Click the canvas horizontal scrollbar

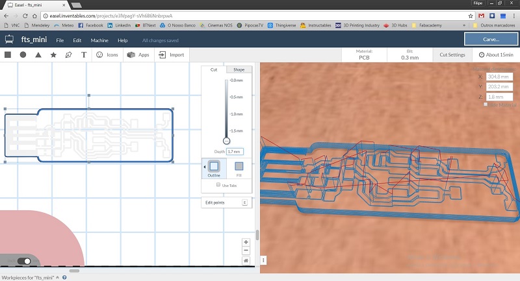click(x=74, y=271)
